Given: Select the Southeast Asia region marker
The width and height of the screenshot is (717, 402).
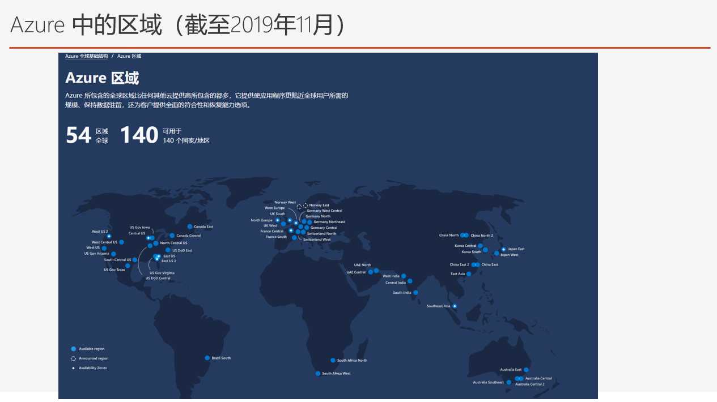Looking at the screenshot, I should (x=455, y=306).
